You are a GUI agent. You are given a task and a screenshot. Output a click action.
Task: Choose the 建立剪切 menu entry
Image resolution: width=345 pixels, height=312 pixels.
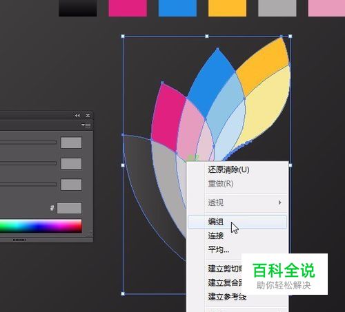click(x=225, y=269)
